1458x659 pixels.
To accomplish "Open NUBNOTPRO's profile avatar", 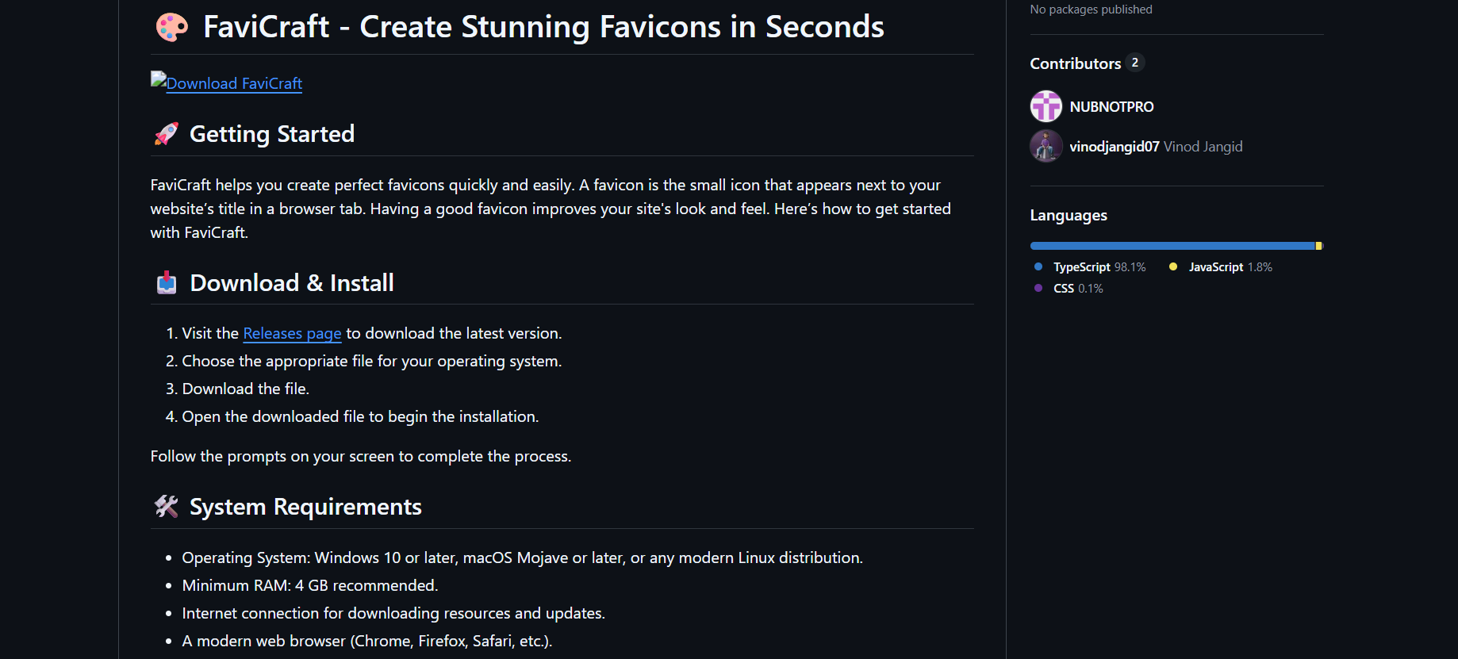I will point(1046,105).
